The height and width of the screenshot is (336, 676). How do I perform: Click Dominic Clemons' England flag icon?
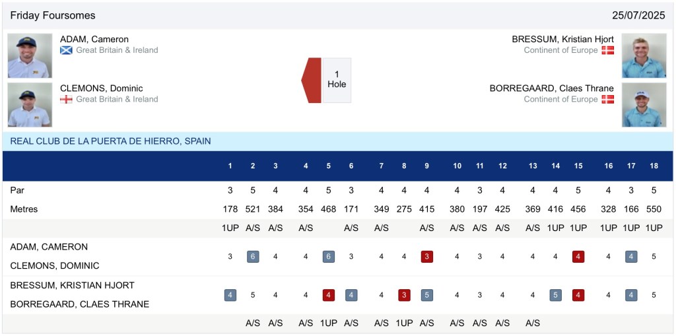coord(66,100)
